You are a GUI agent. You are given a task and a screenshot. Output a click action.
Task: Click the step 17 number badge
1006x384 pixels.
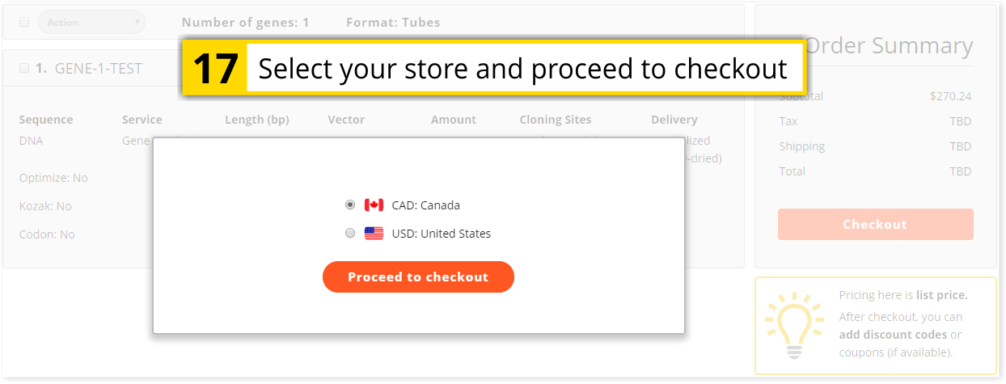[x=216, y=69]
